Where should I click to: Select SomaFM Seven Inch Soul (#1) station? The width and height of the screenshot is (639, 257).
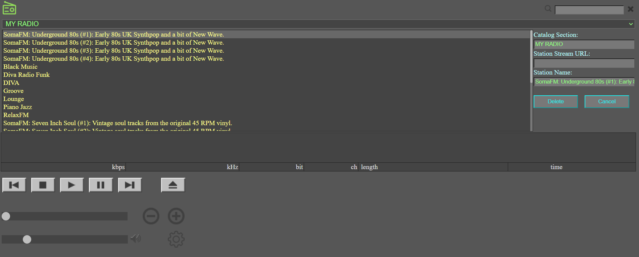[x=266, y=123]
